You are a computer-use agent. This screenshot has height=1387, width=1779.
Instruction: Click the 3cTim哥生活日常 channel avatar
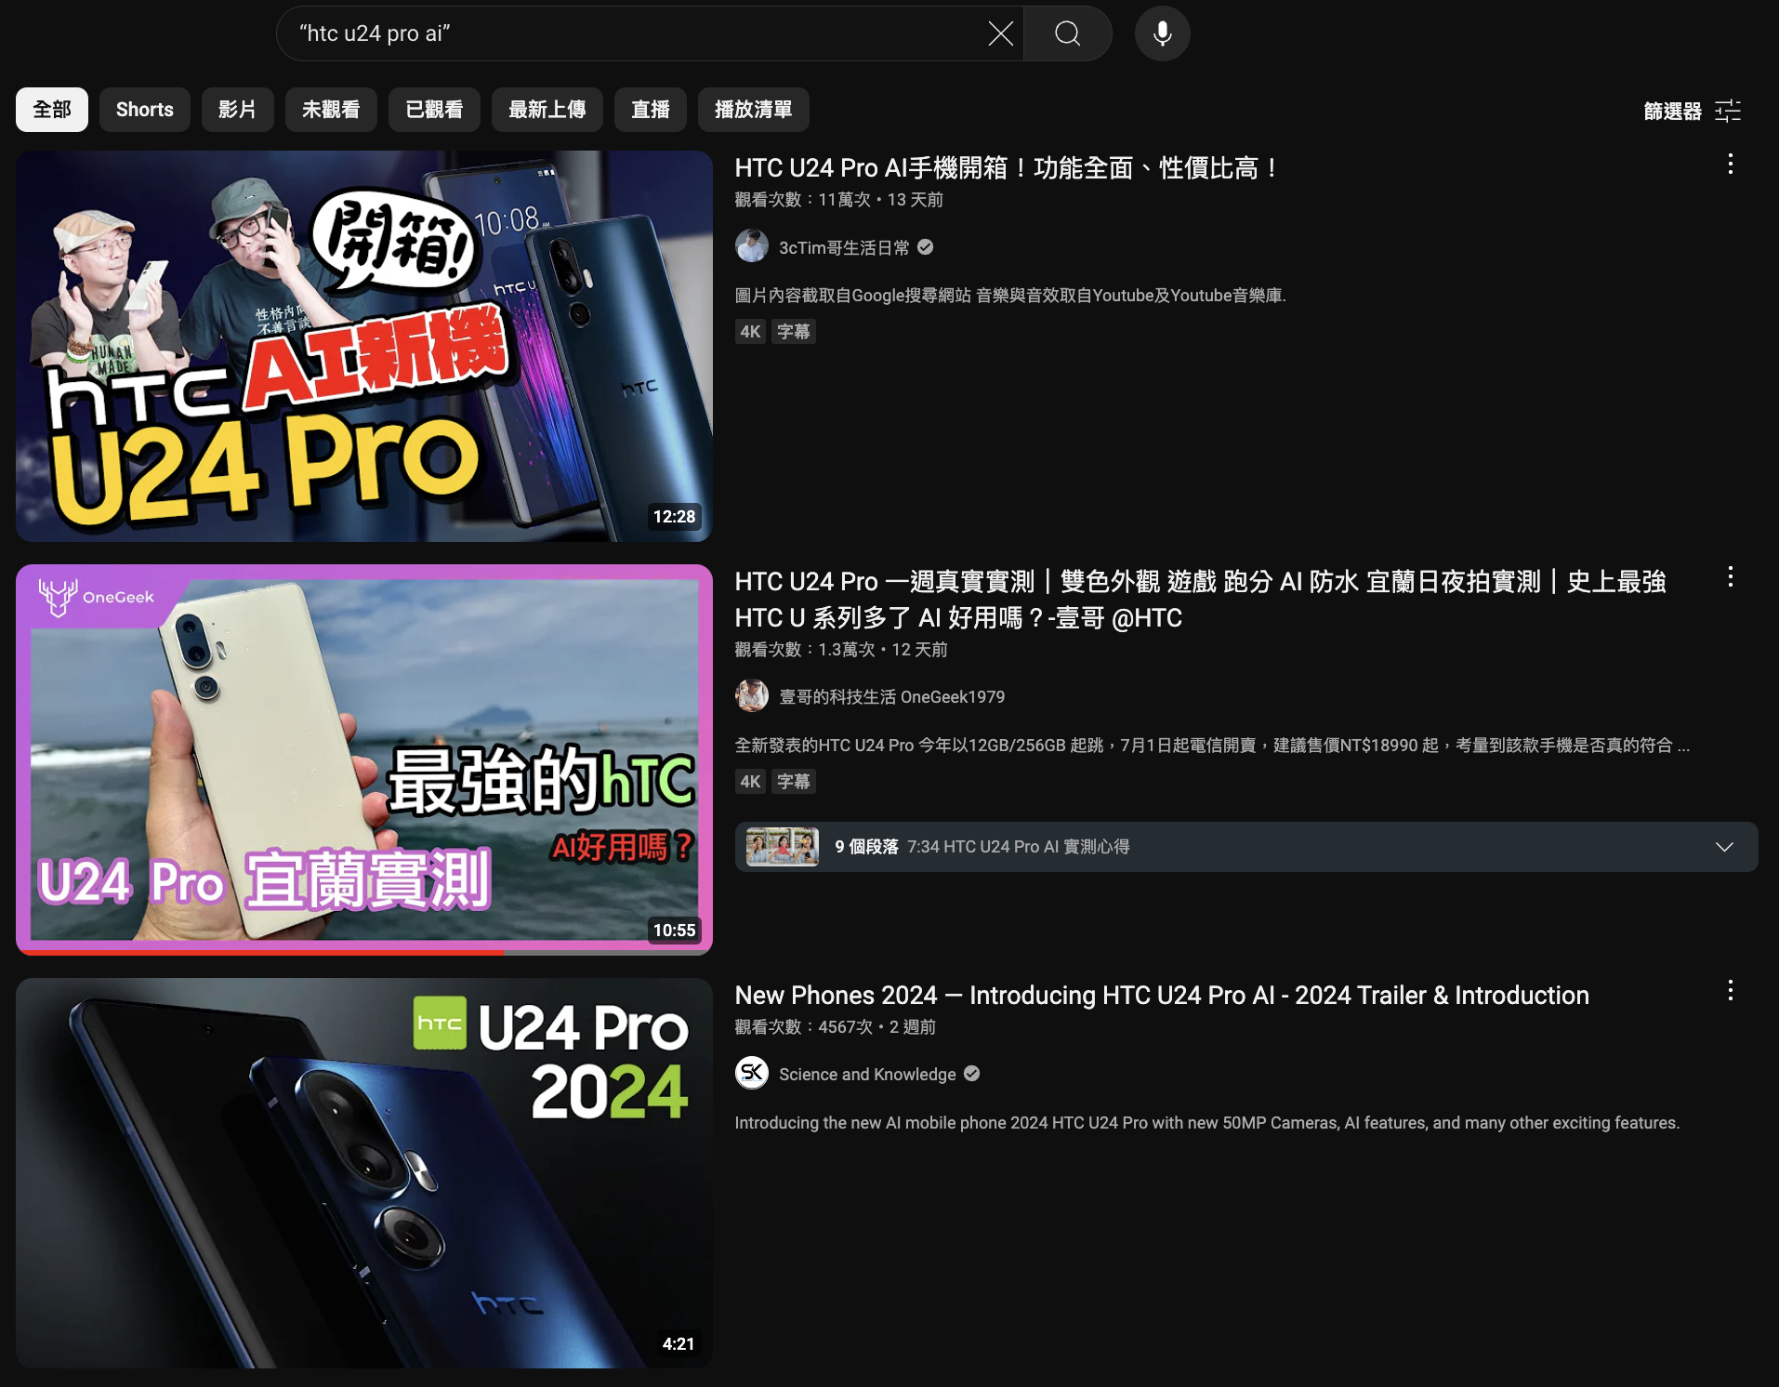click(x=751, y=246)
